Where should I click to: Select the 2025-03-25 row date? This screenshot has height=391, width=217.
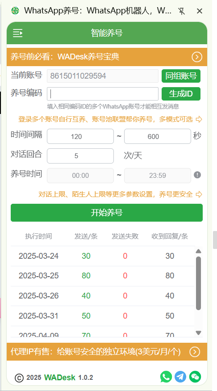38,276
